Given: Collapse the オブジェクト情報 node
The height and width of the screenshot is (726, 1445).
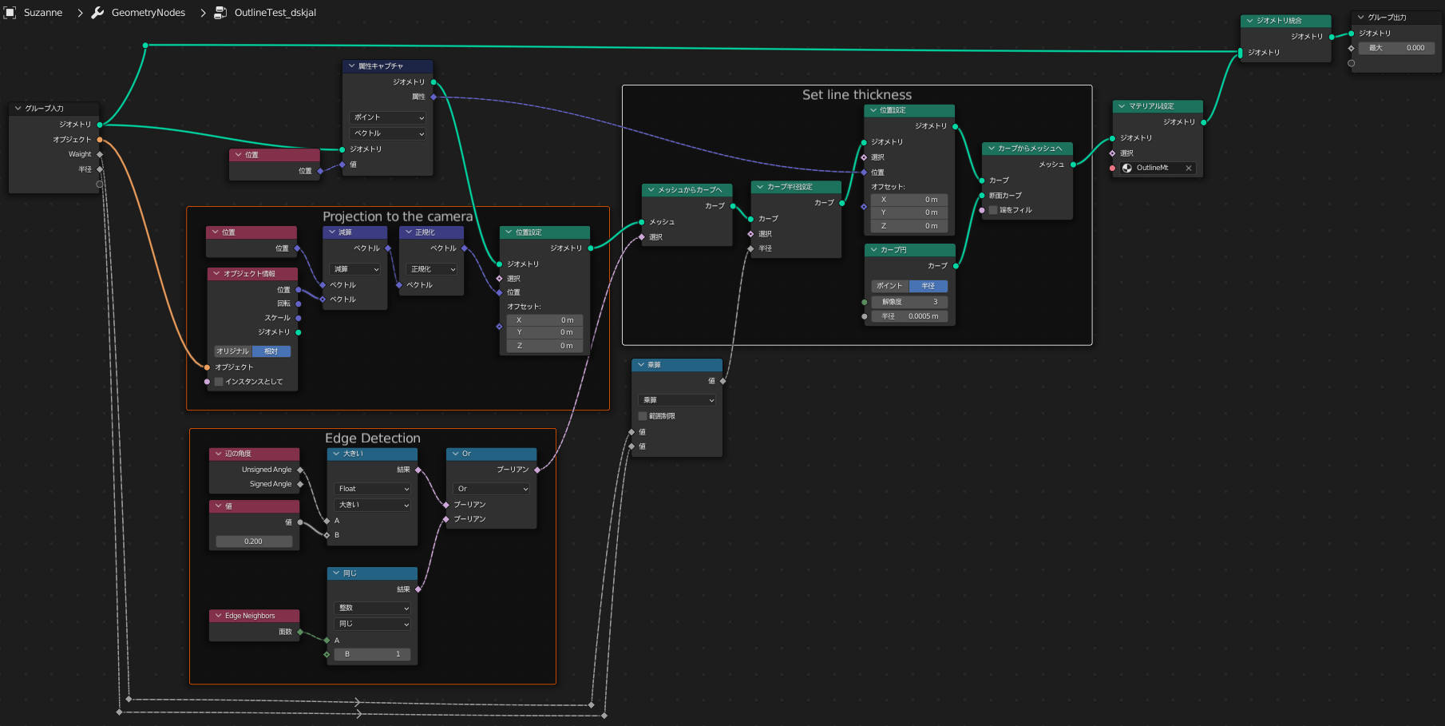Looking at the screenshot, I should click(x=216, y=274).
